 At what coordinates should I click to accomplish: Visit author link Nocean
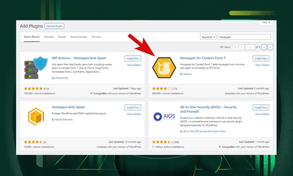(187, 74)
